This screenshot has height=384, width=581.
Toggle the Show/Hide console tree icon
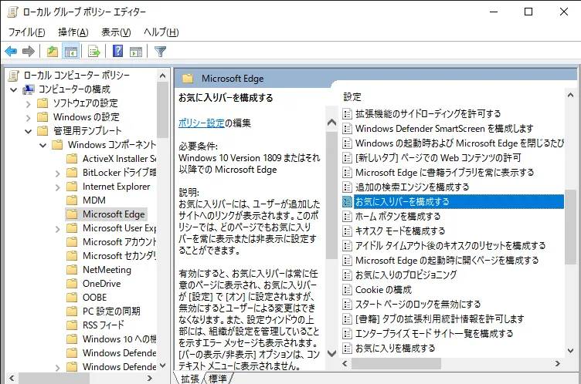[71, 51]
